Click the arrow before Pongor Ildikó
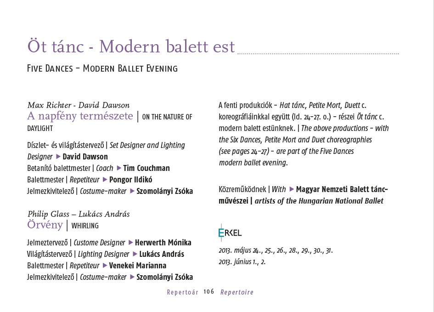 105,180
